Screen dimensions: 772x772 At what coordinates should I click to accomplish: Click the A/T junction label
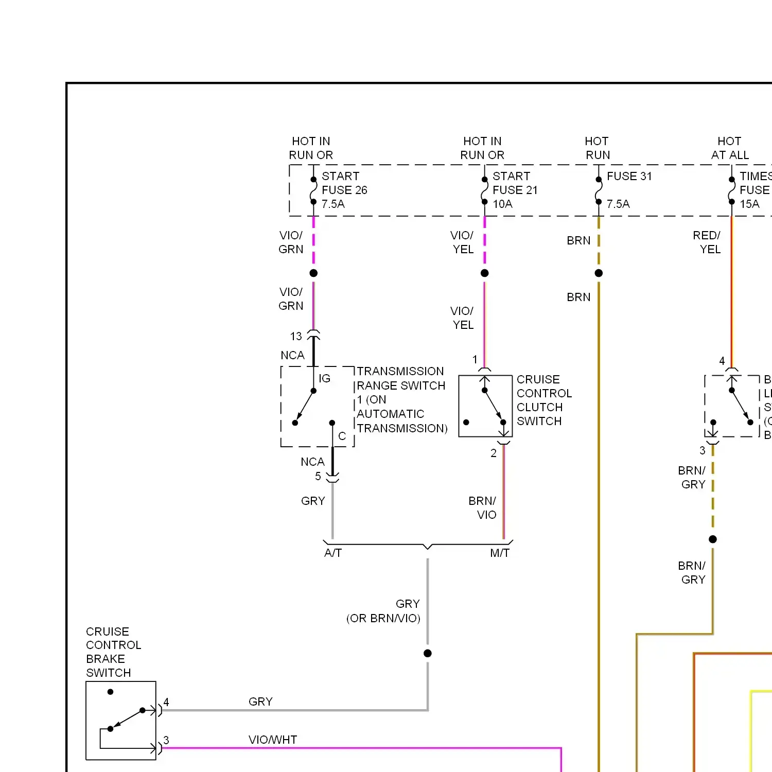(x=333, y=553)
